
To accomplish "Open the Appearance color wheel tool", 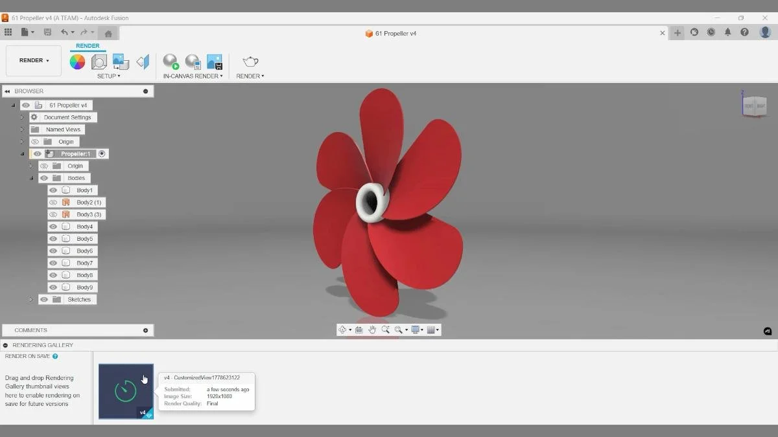I will click(77, 62).
